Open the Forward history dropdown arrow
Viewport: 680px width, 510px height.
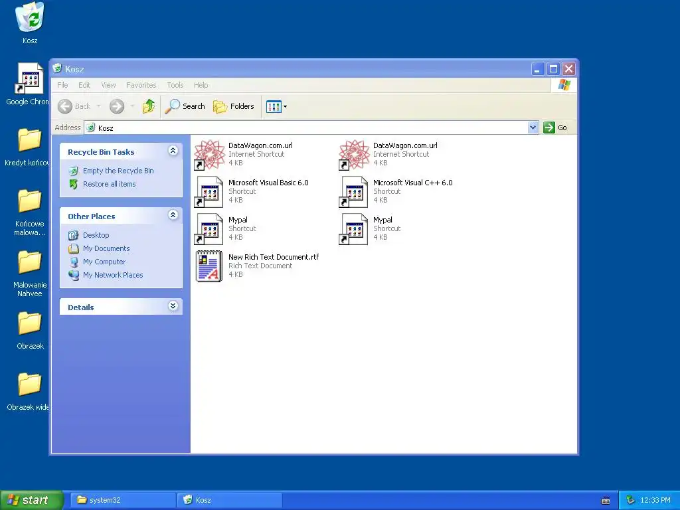pyautogui.click(x=132, y=106)
